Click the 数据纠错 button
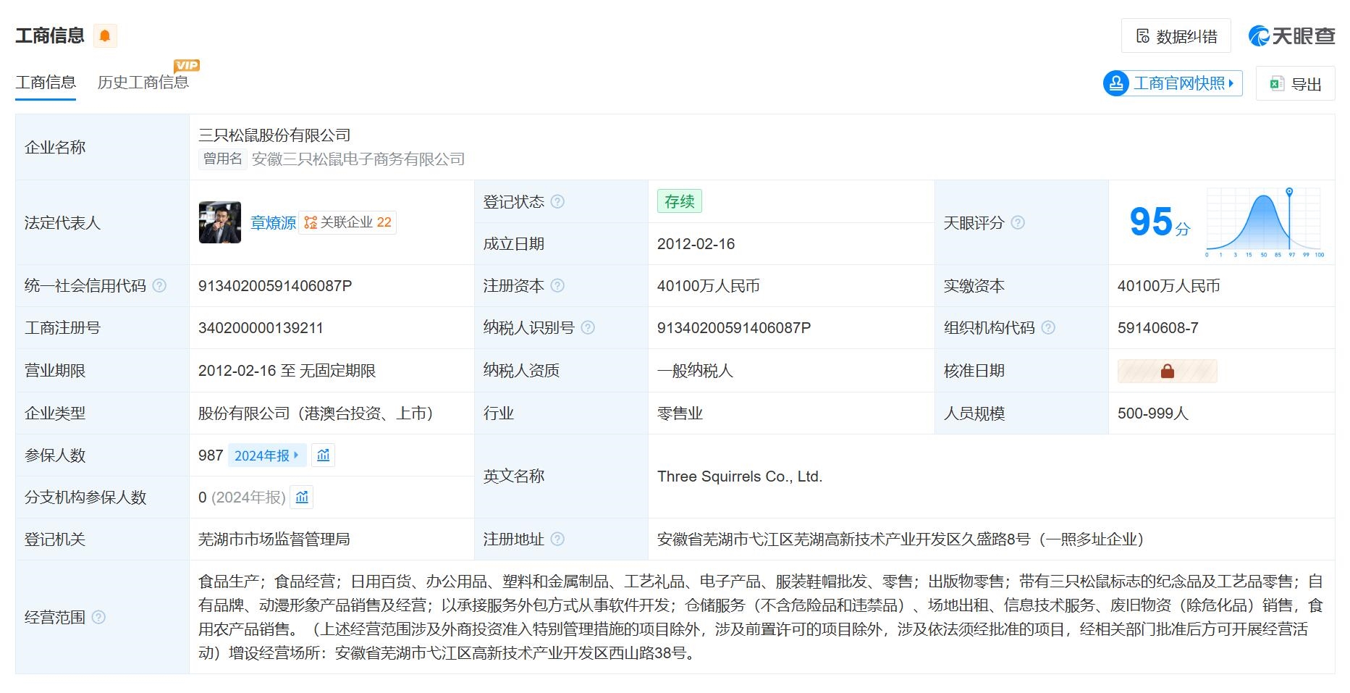 point(1176,36)
